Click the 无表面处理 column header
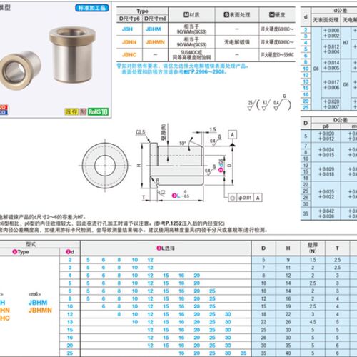 pos(326,20)
